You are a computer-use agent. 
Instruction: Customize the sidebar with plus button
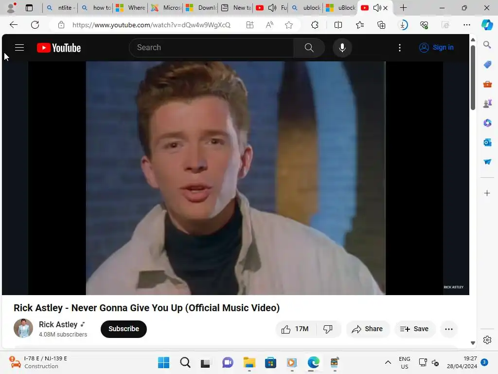(x=487, y=193)
